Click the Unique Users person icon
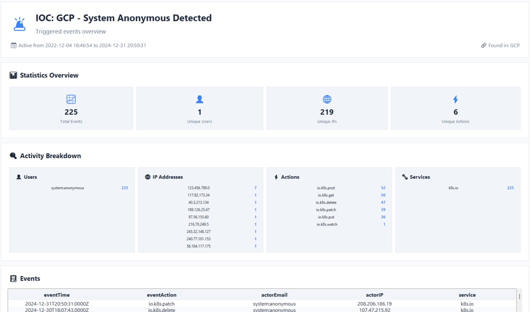Image resolution: width=530 pixels, height=312 pixels. pyautogui.click(x=199, y=99)
